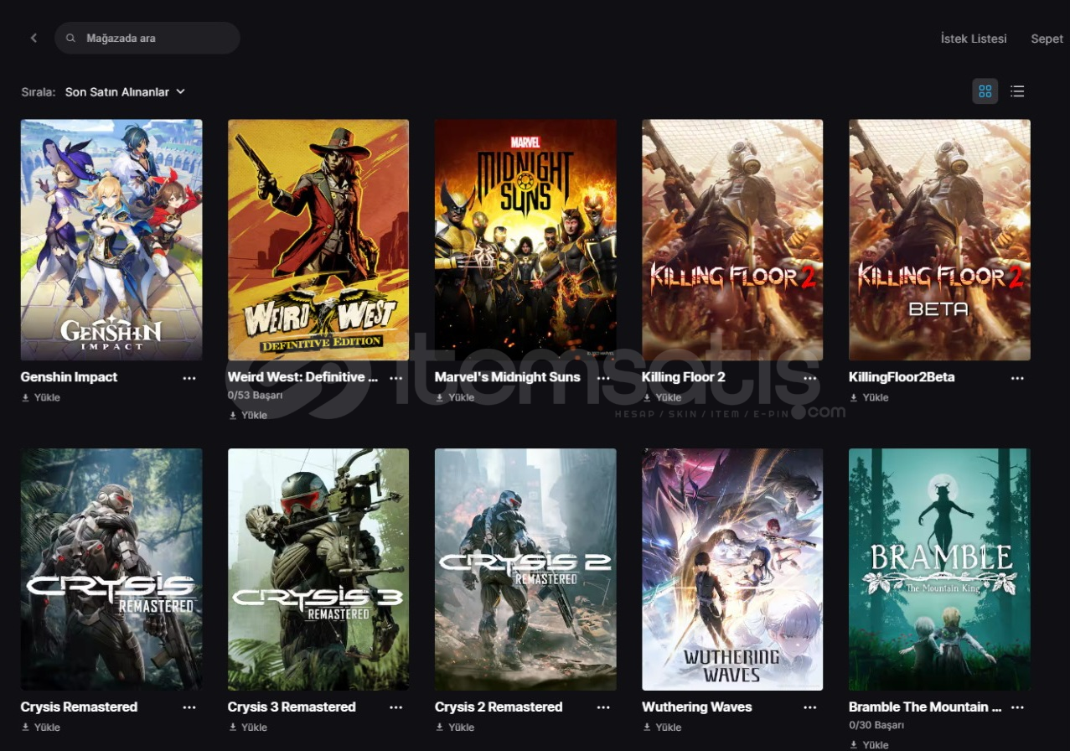This screenshot has height=751, width=1070.
Task: Click Yükle under Killing Floor 2
Action: tap(662, 397)
